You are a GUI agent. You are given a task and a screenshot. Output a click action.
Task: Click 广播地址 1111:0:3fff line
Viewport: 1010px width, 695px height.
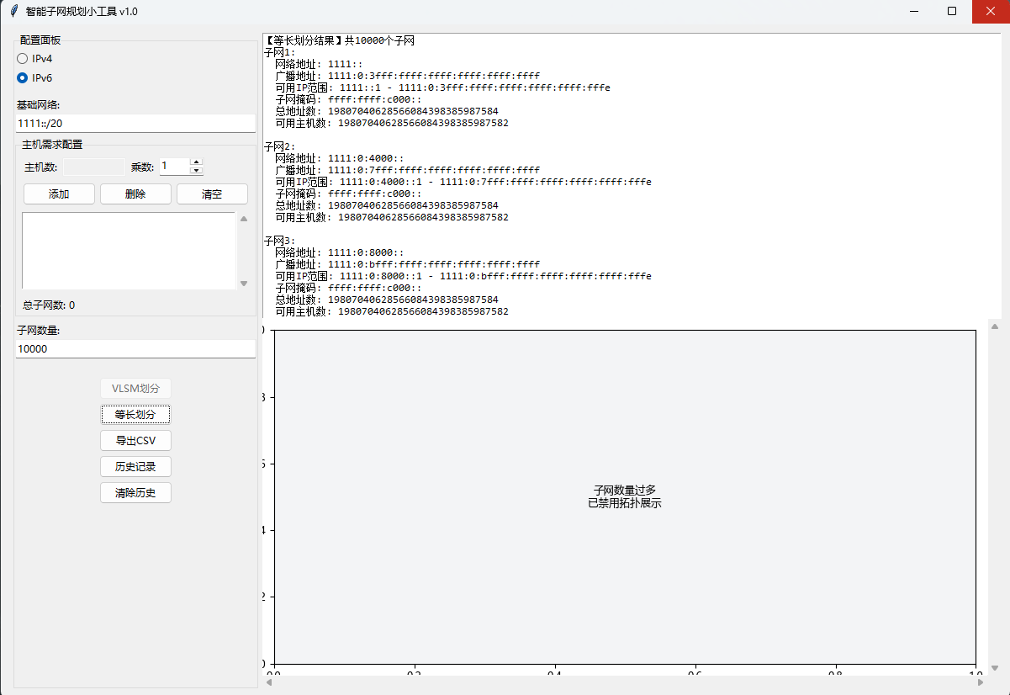click(x=407, y=76)
